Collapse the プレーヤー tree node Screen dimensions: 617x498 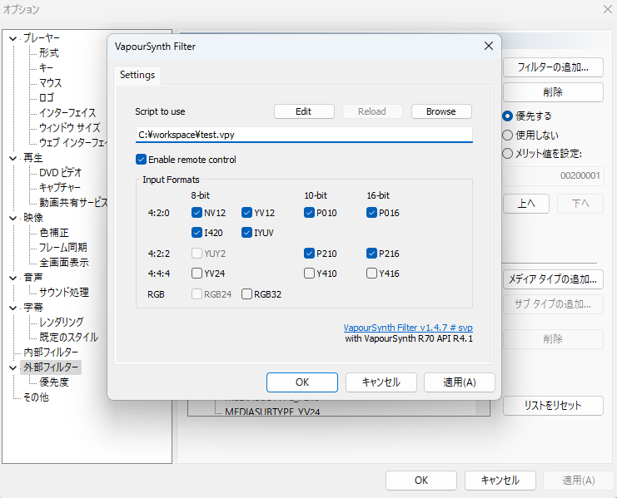point(12,38)
